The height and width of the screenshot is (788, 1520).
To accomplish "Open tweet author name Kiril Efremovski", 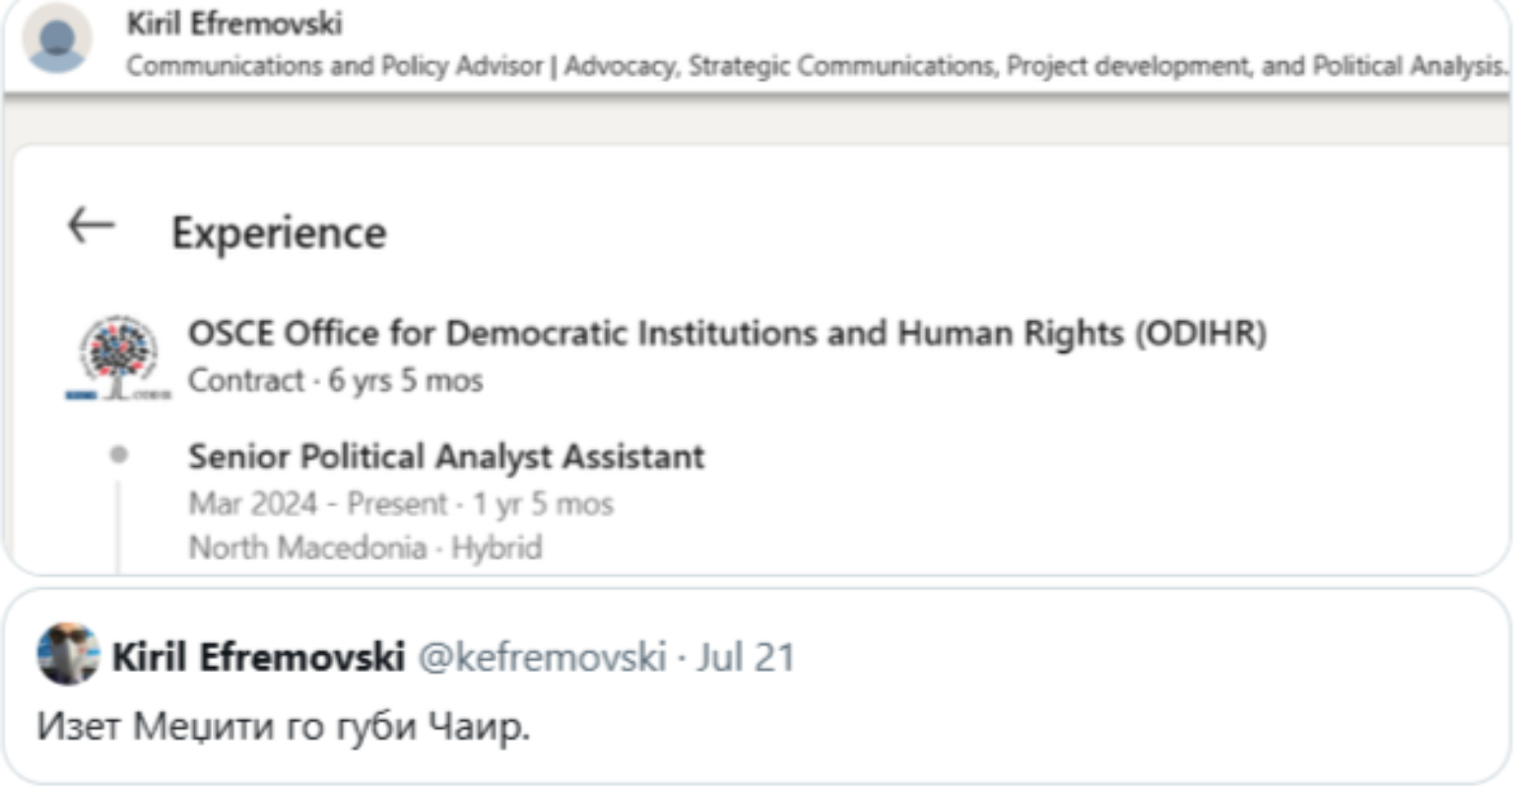I will point(258,657).
